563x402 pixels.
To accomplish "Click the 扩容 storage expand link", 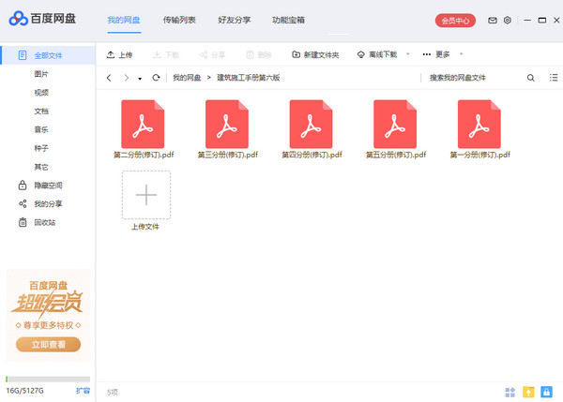I will [x=83, y=389].
